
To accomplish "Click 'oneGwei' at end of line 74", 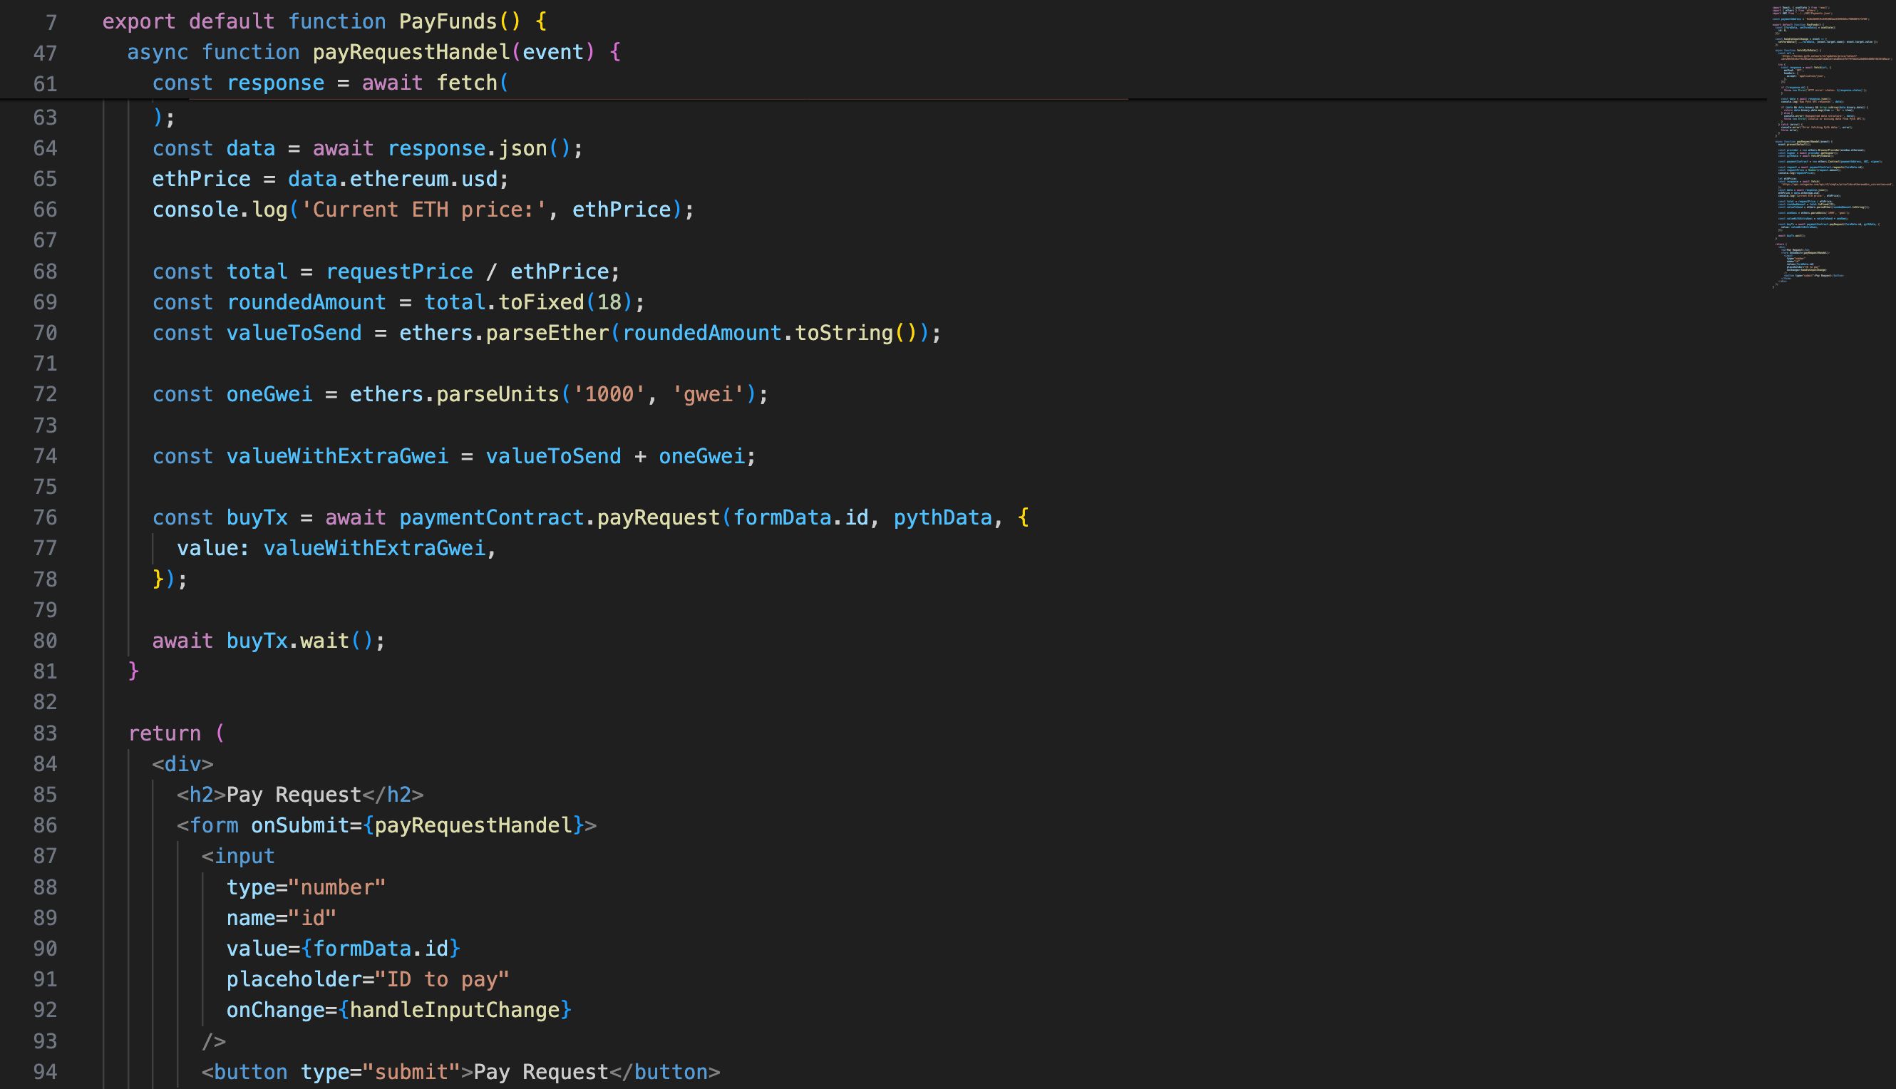I will pos(701,456).
